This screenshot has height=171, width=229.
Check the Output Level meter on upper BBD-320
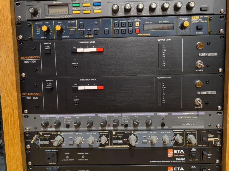point(160,56)
